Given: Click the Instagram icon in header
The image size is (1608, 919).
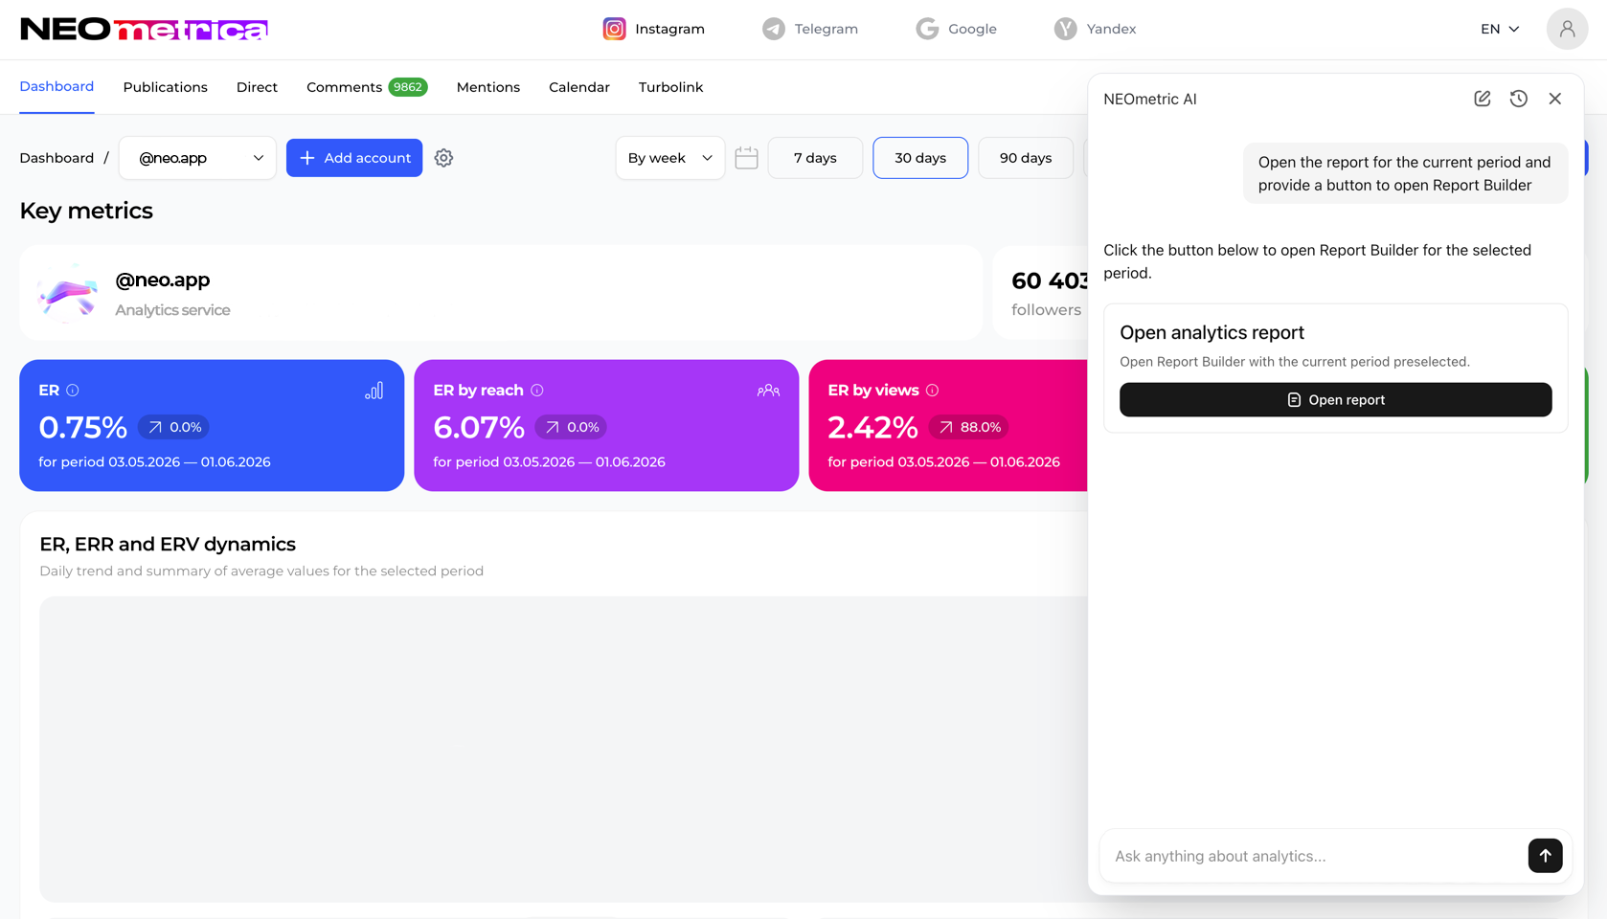Looking at the screenshot, I should point(614,29).
